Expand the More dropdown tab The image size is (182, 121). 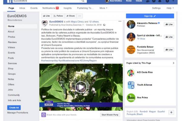click(x=103, y=8)
